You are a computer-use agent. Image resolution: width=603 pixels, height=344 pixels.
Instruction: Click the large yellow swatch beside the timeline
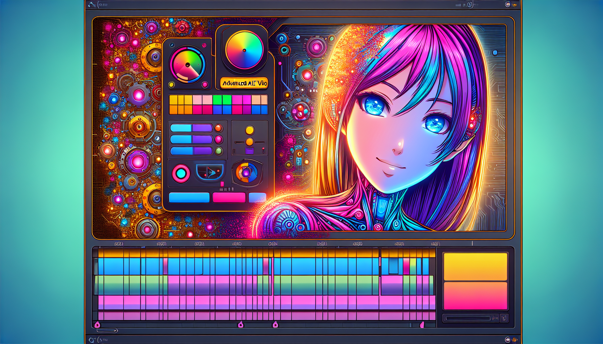[x=475, y=267]
